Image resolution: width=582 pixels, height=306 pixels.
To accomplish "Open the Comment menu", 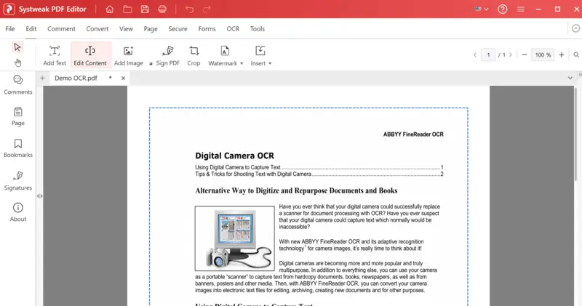I will [61, 28].
